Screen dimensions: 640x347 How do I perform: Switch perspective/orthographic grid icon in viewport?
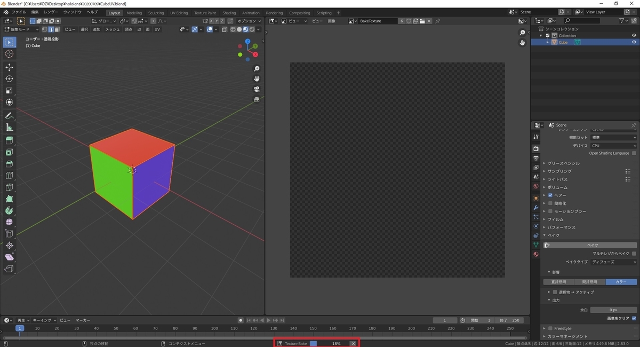pyautogui.click(x=257, y=99)
